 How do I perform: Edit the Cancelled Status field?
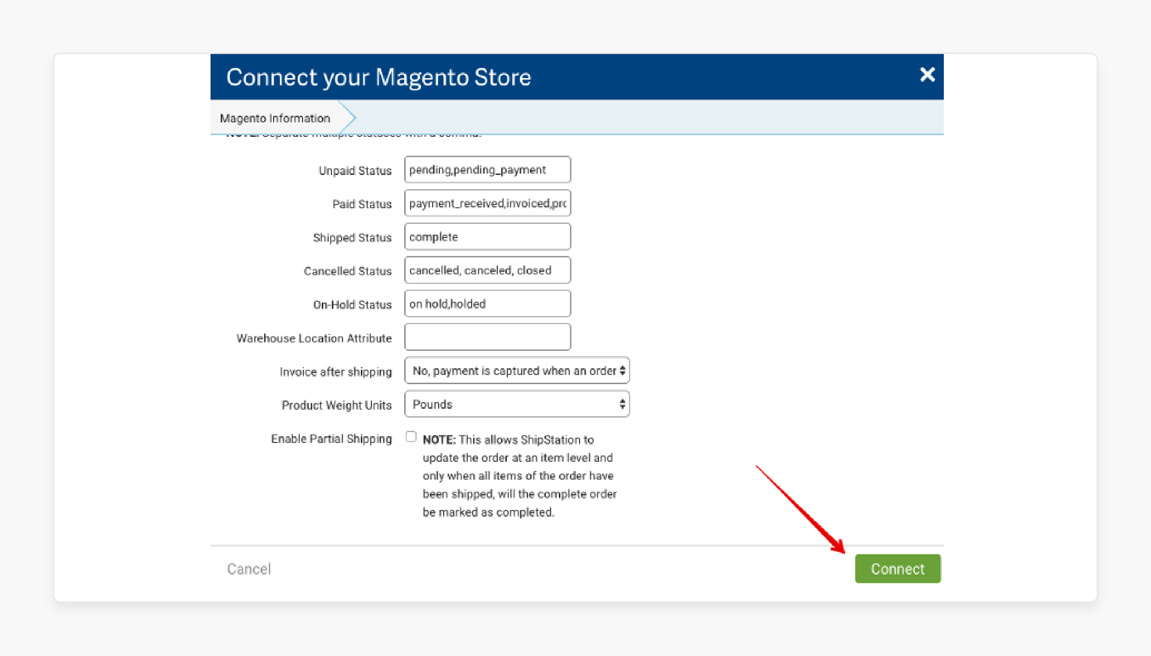488,270
